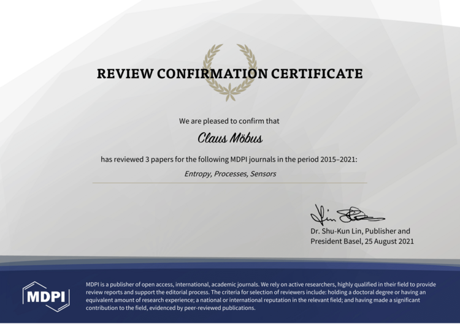Click "Dr. Shu-Kun Lin, Publisher and" line

[x=360, y=231]
